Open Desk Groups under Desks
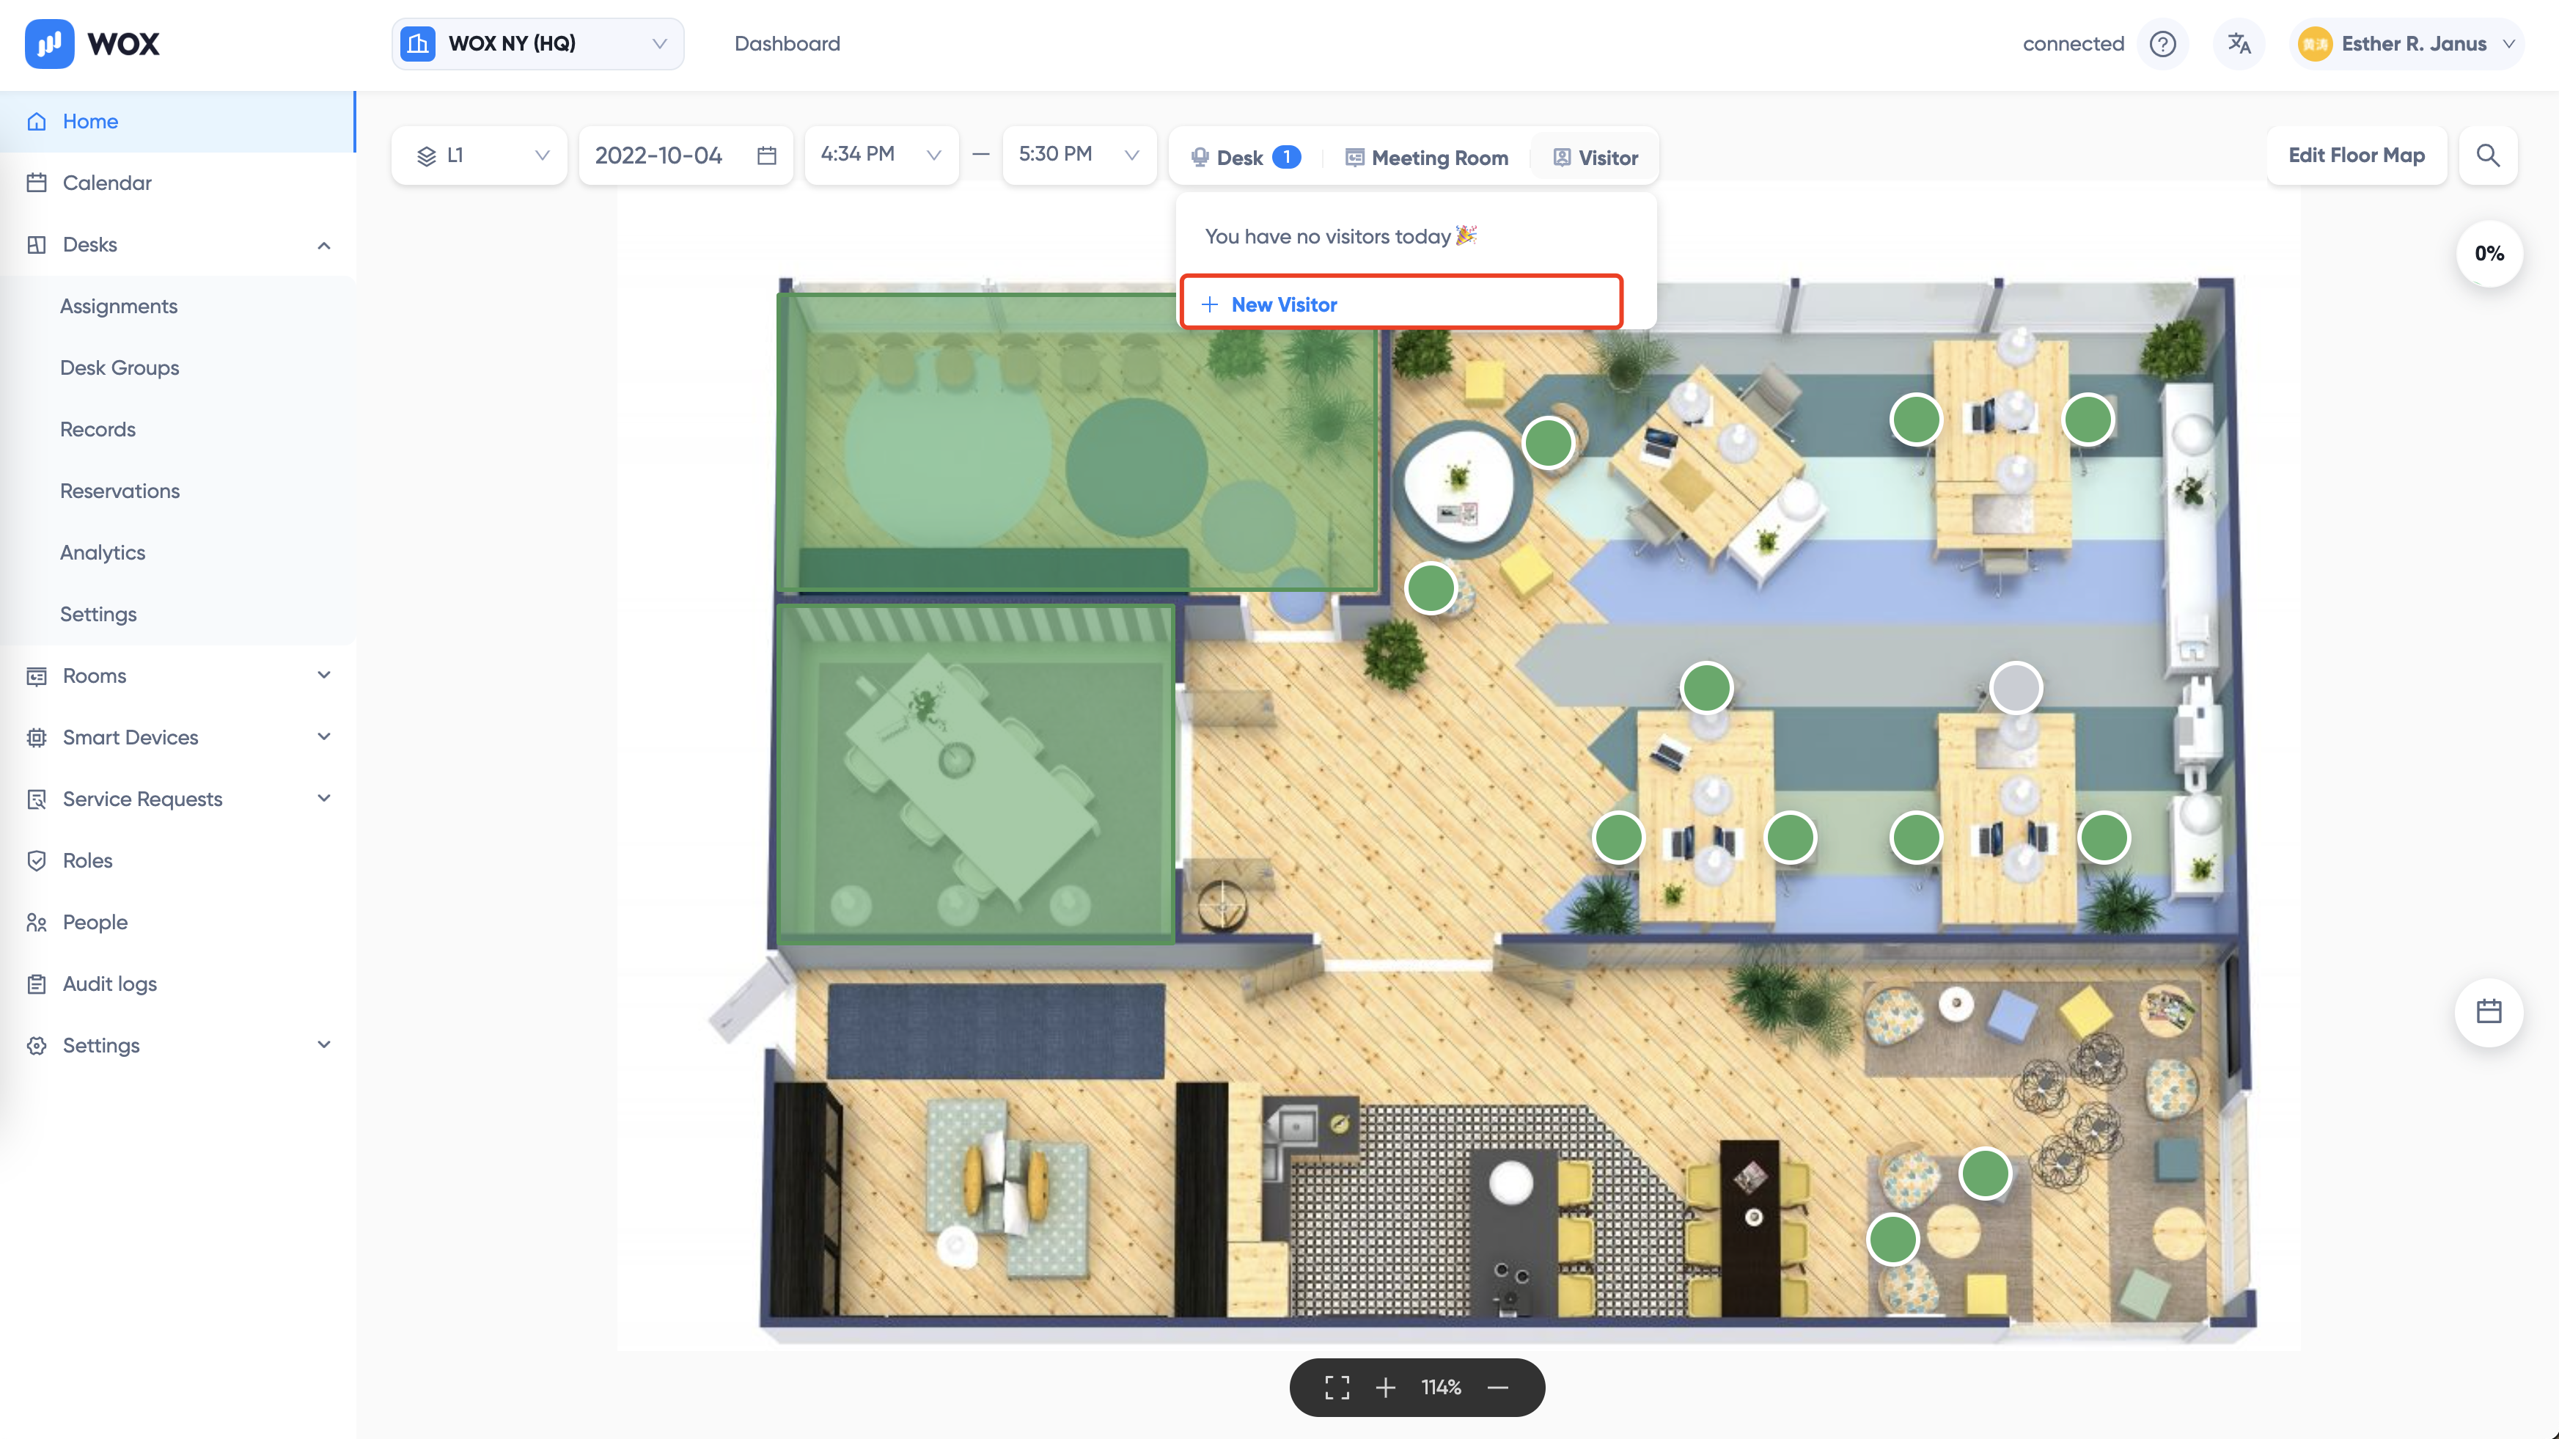Screen dimensions: 2559x1439 coord(120,367)
